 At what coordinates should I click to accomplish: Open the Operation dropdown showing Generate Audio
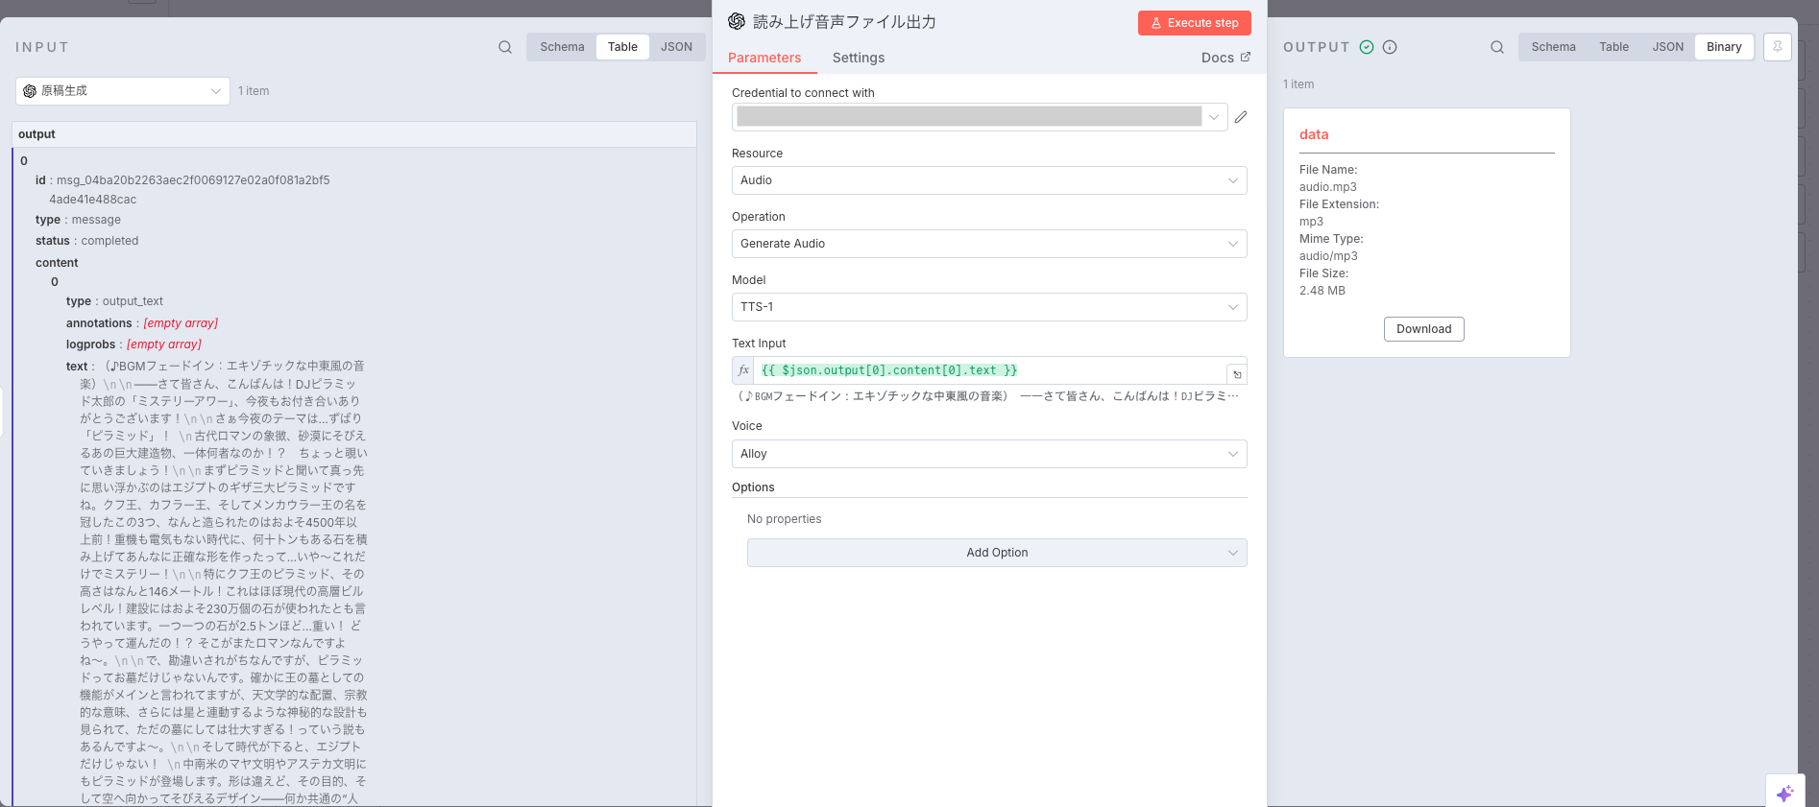pyautogui.click(x=989, y=244)
